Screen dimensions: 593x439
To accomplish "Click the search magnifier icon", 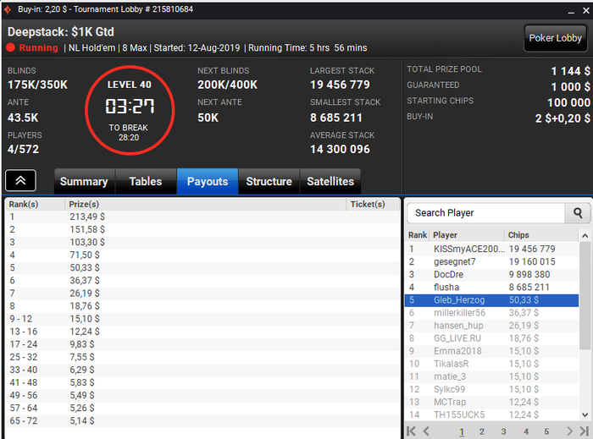I will point(577,213).
